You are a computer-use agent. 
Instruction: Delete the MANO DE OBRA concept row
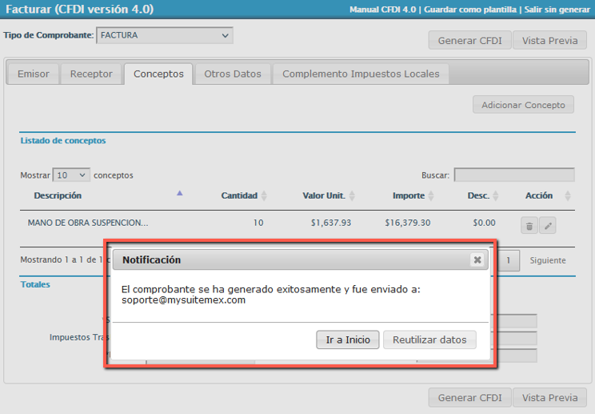[x=529, y=226]
